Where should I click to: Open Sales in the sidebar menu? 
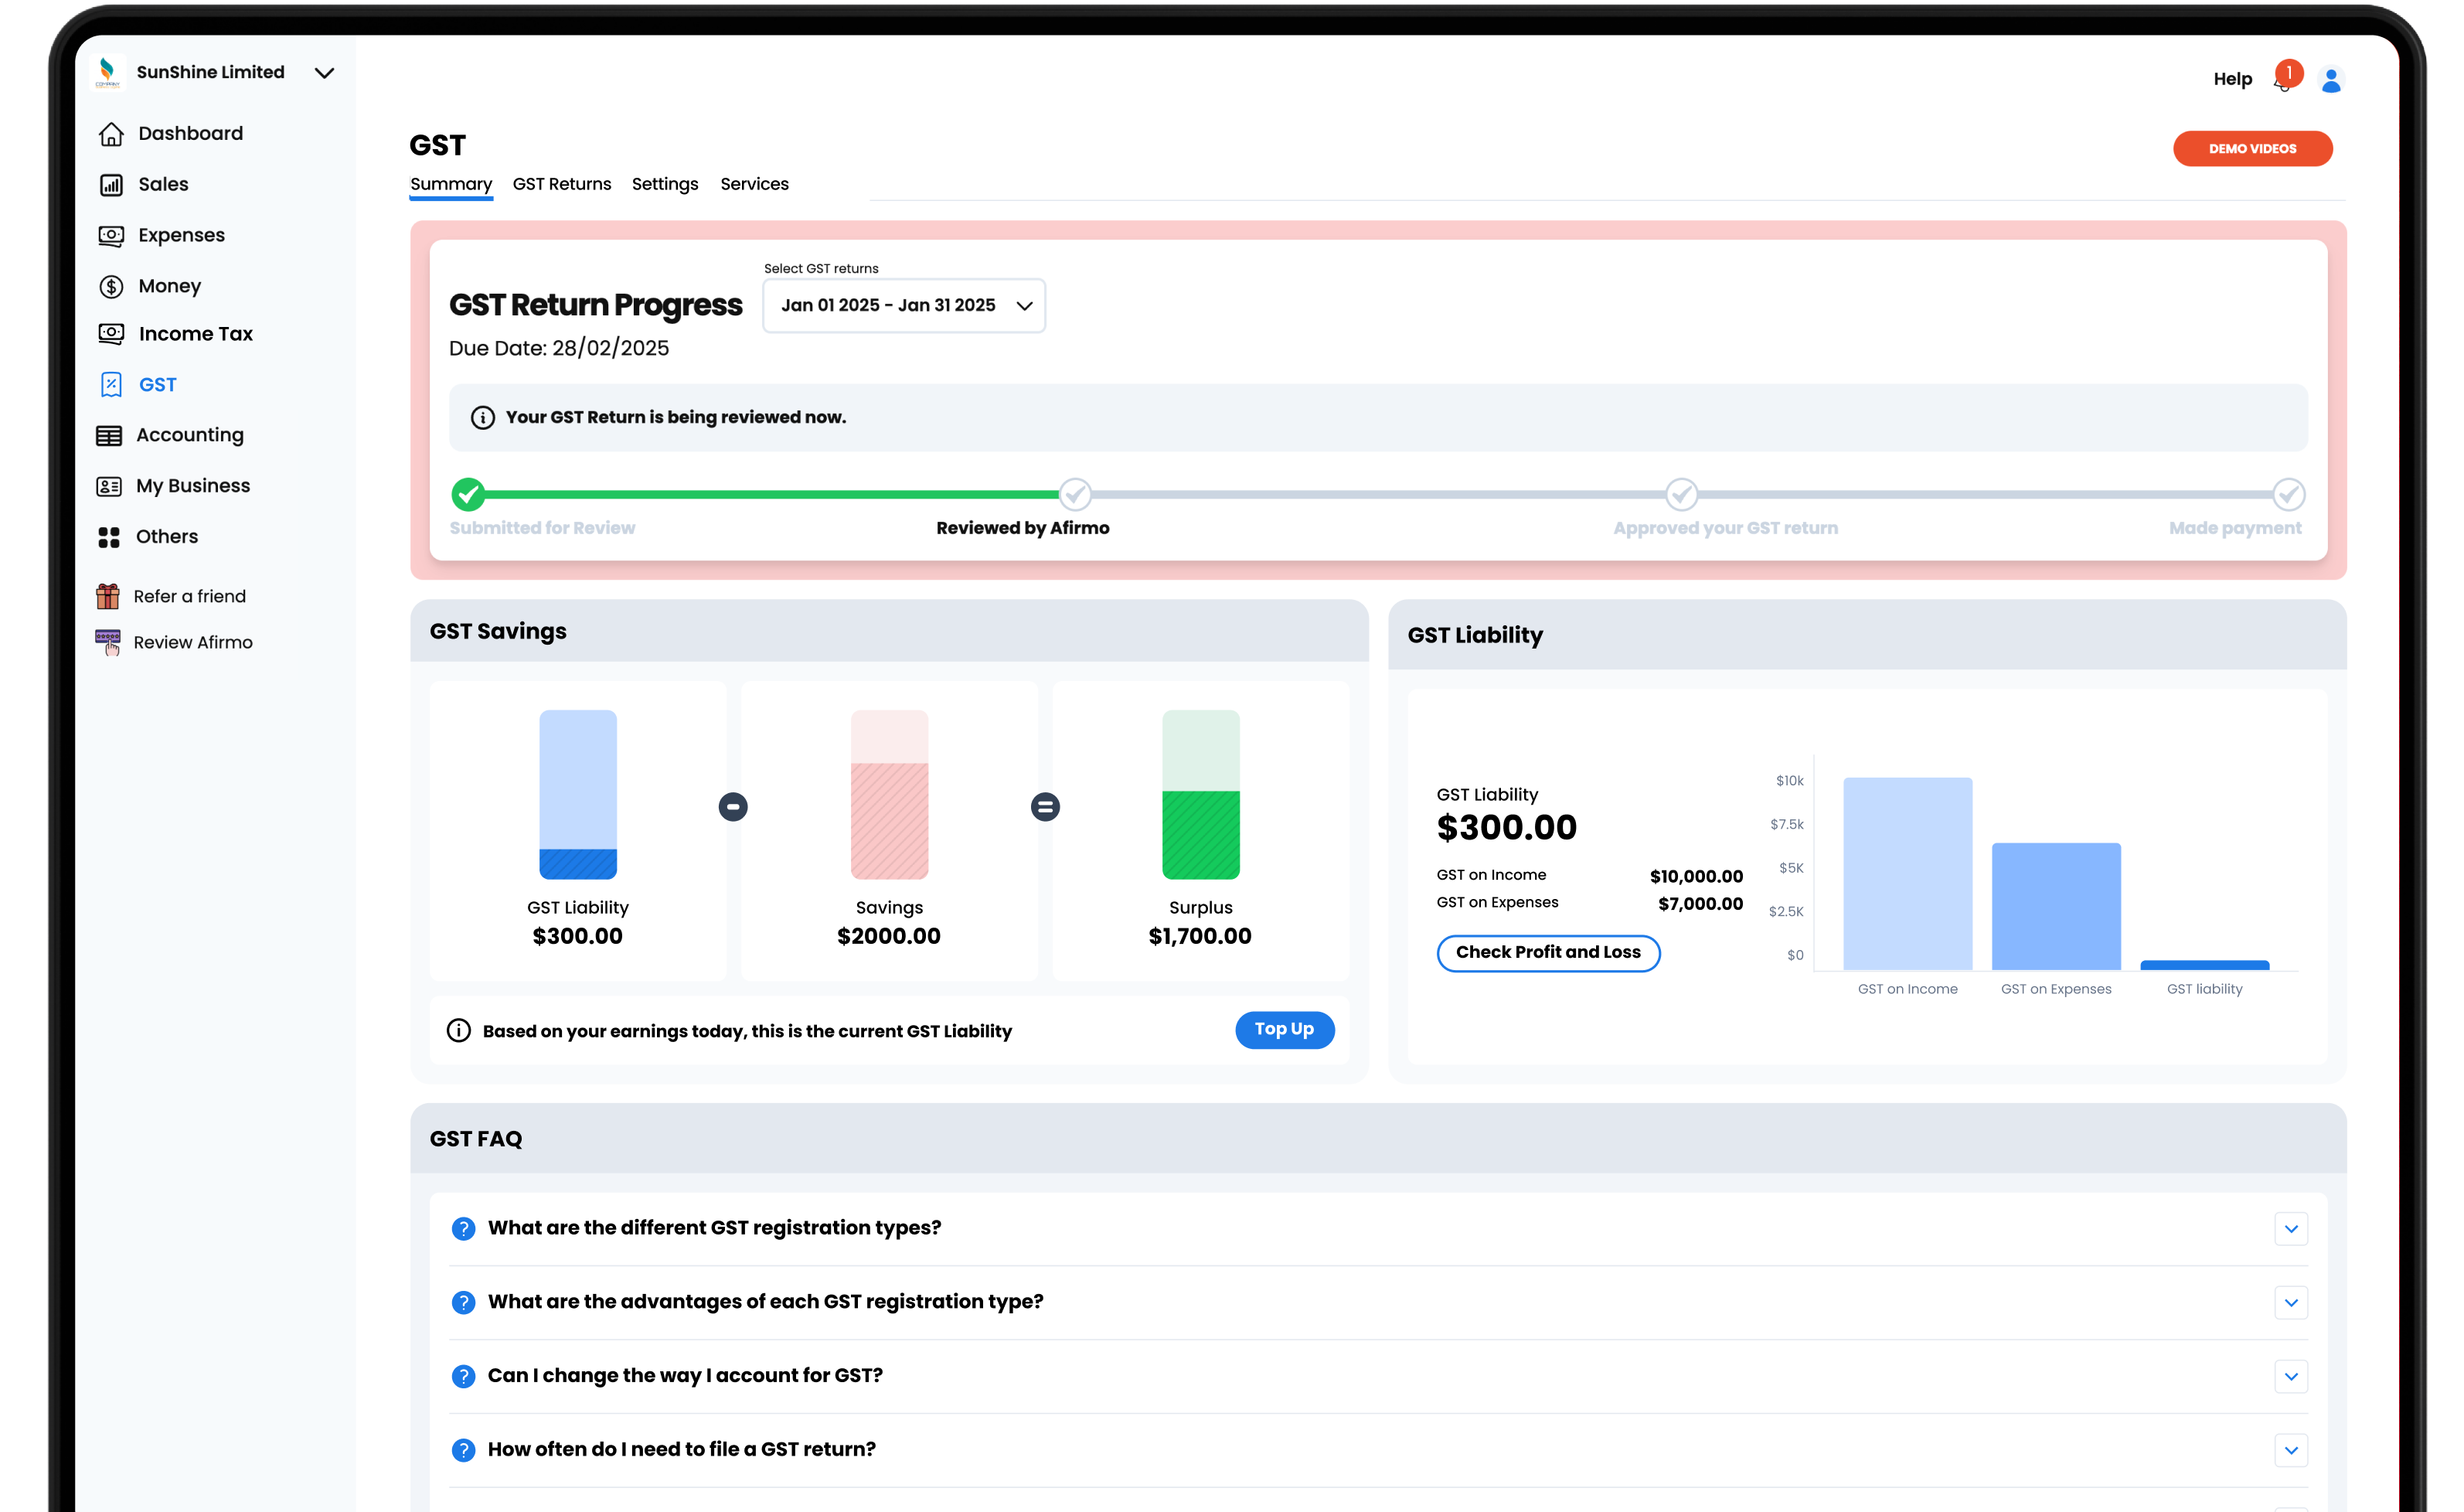164,185
